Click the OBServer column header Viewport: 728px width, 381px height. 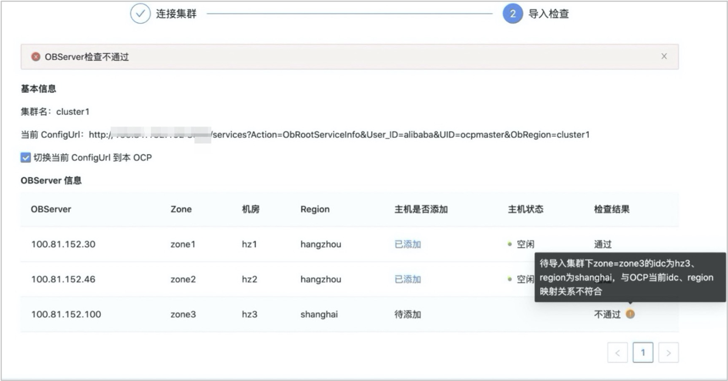pyautogui.click(x=51, y=209)
